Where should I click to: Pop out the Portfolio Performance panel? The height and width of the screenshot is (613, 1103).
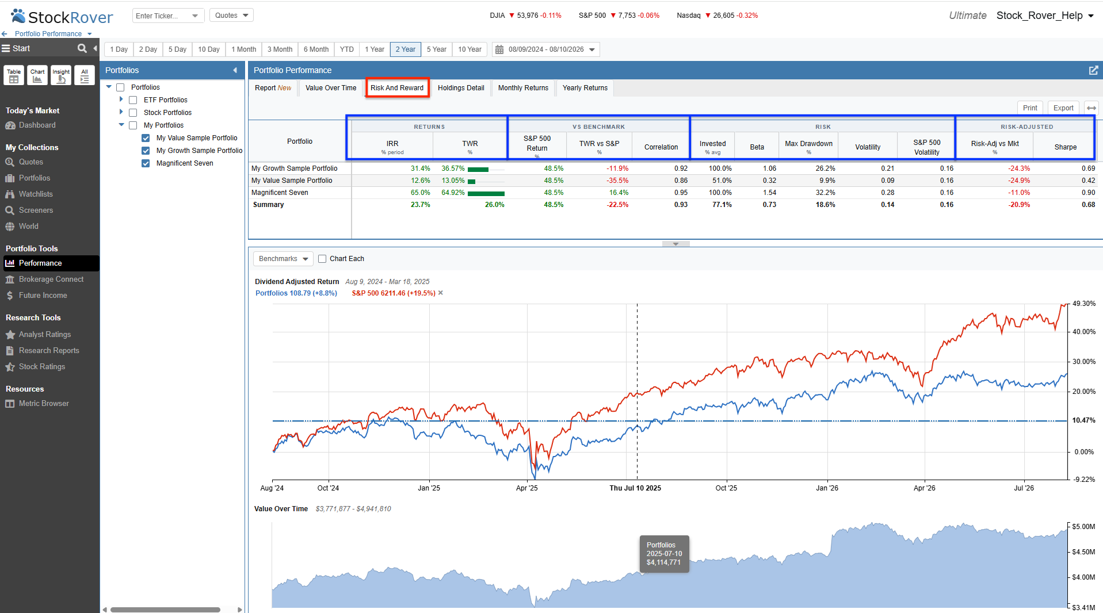1093,70
